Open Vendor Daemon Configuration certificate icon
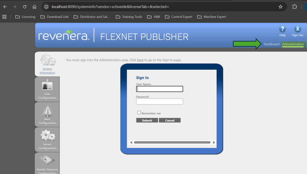Screen dimensions: 307x174 (x=47, y=160)
